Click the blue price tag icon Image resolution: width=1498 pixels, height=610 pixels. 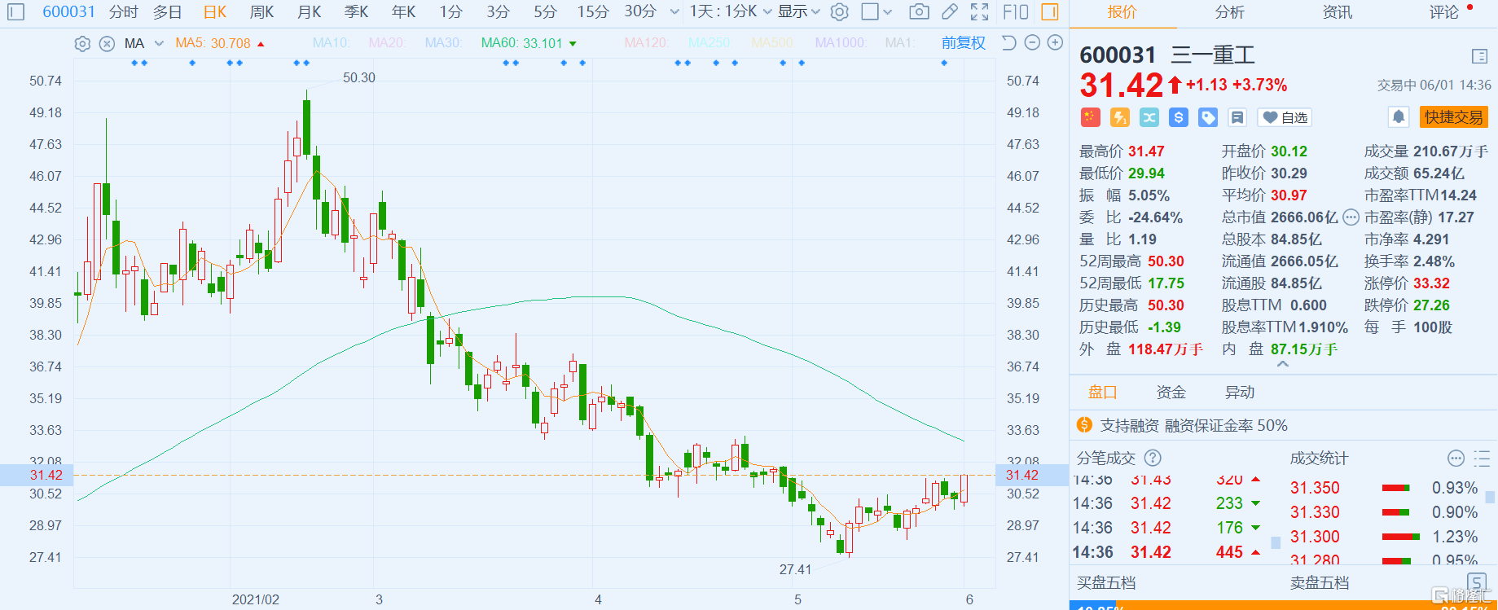click(1208, 117)
